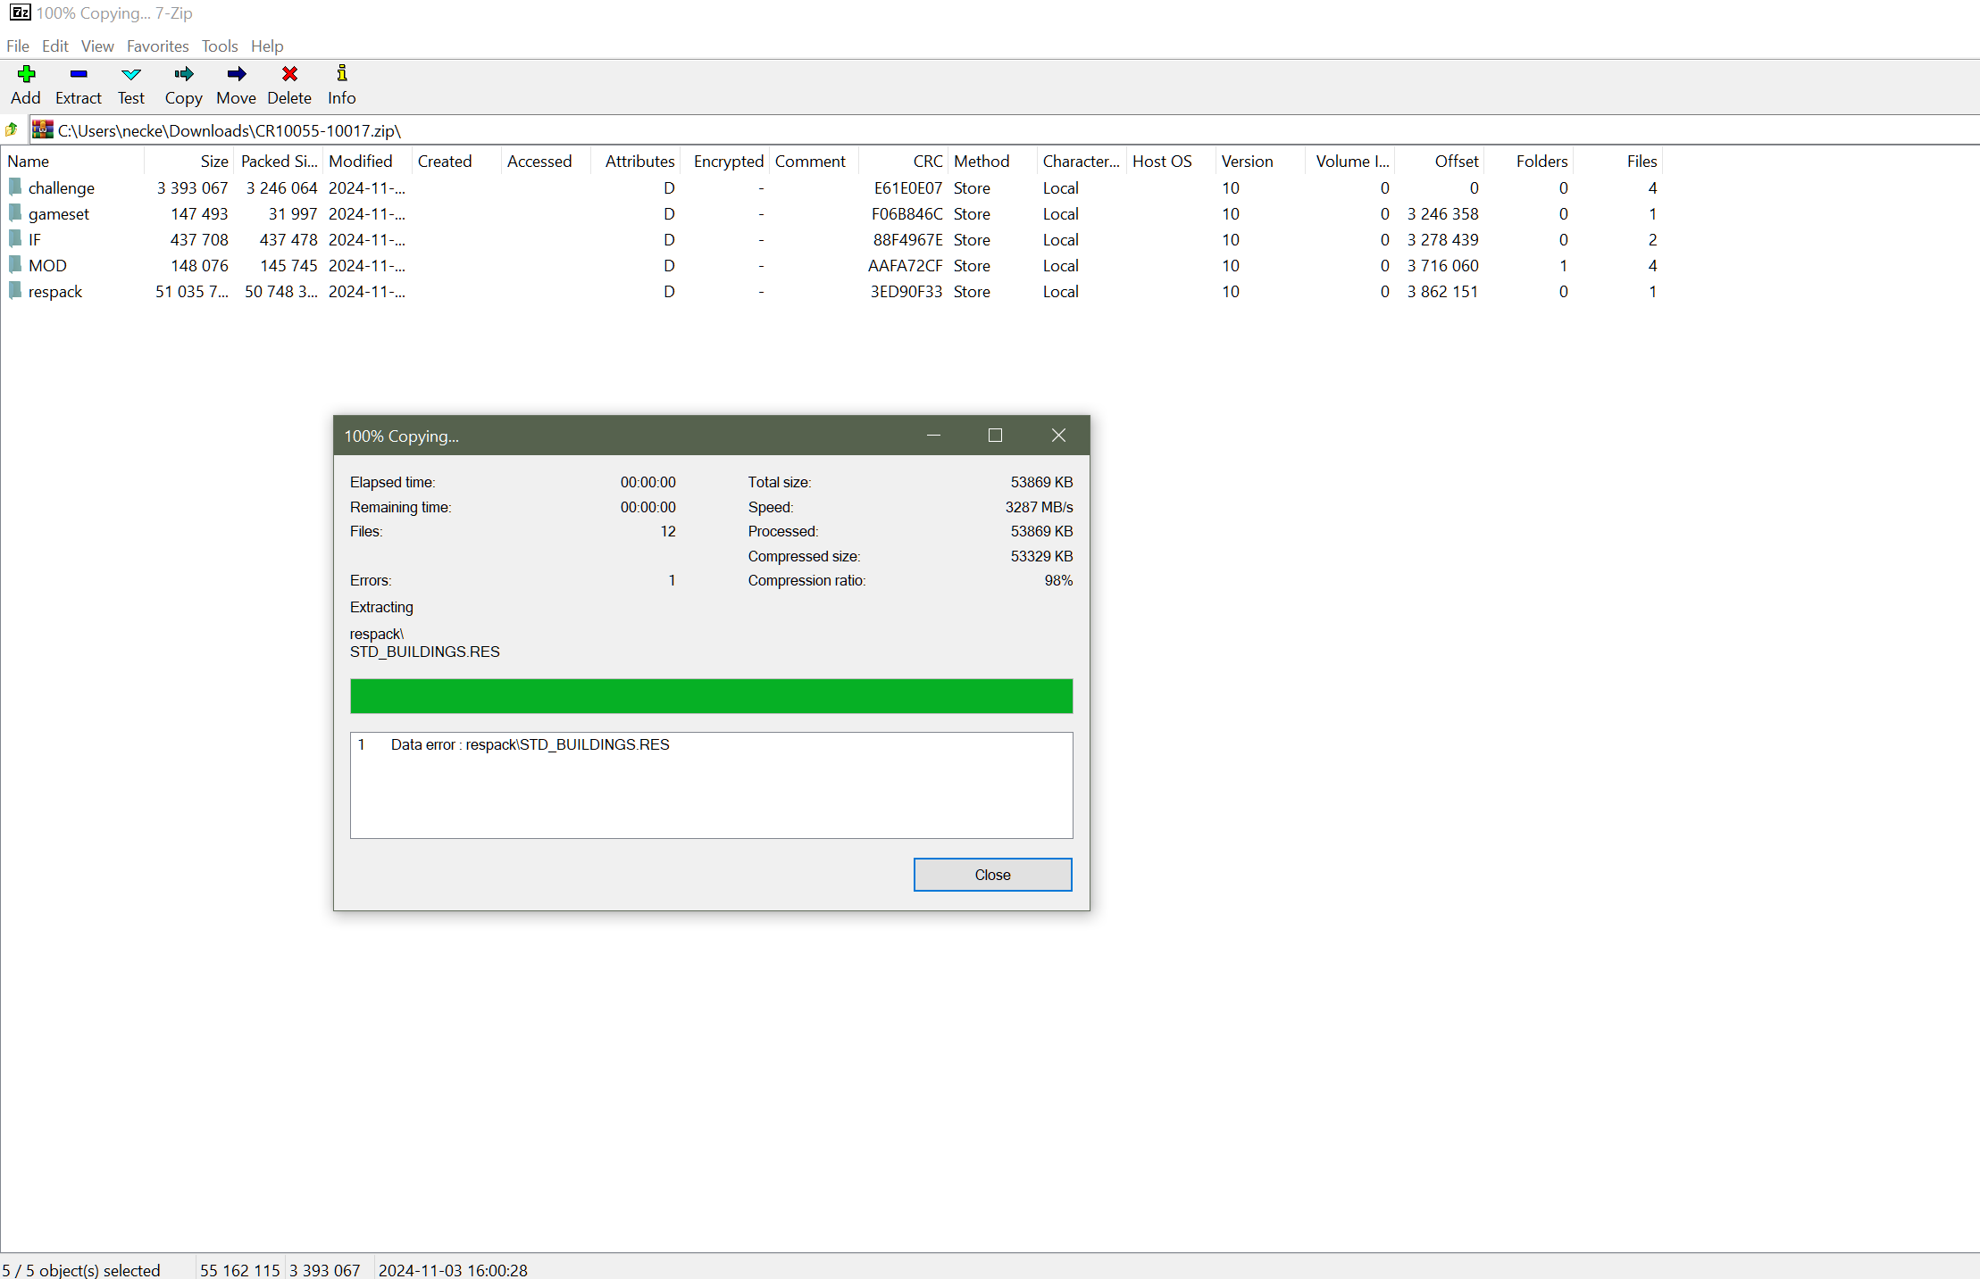Click CRC value E61E0E07

pyautogui.click(x=908, y=187)
